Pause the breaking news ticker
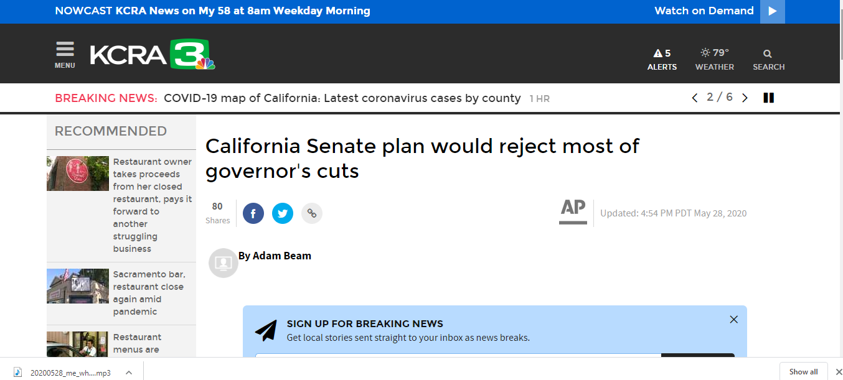 coord(768,98)
